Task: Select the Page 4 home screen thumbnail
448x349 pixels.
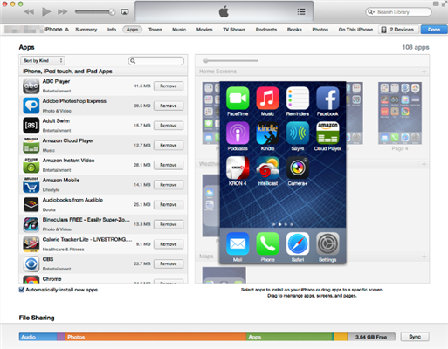Action: pos(400,113)
